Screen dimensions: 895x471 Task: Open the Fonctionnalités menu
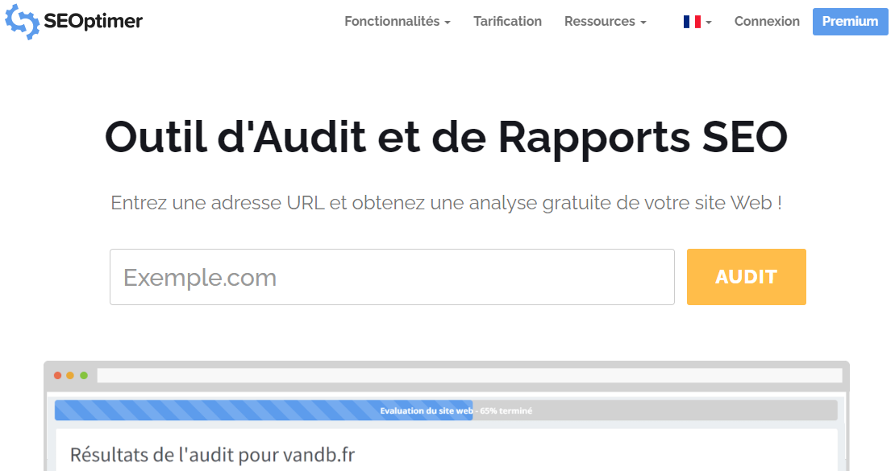coord(392,22)
